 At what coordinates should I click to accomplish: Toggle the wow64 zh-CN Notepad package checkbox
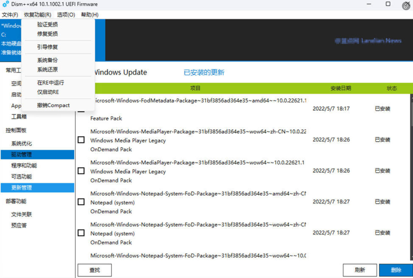coord(81,233)
